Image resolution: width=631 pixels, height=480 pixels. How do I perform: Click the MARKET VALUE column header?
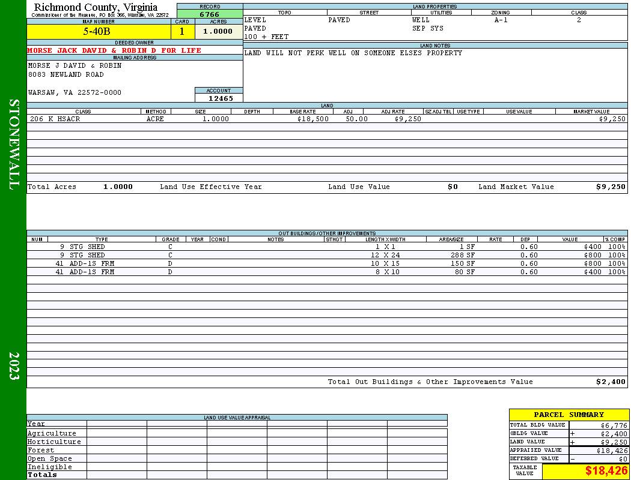(591, 112)
